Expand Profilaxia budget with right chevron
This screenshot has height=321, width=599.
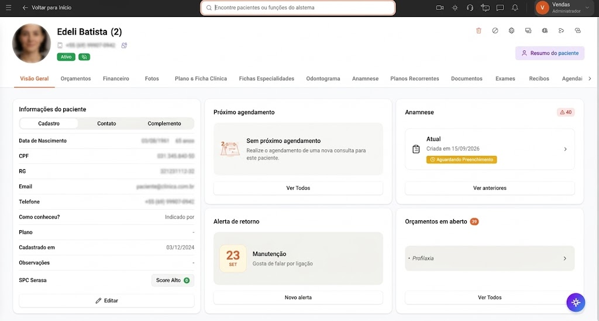565,259
